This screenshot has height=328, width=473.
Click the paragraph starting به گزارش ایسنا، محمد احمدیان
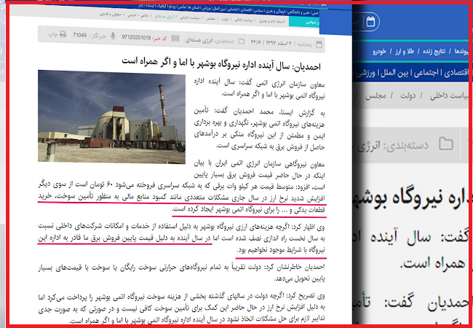pyautogui.click(x=260, y=130)
